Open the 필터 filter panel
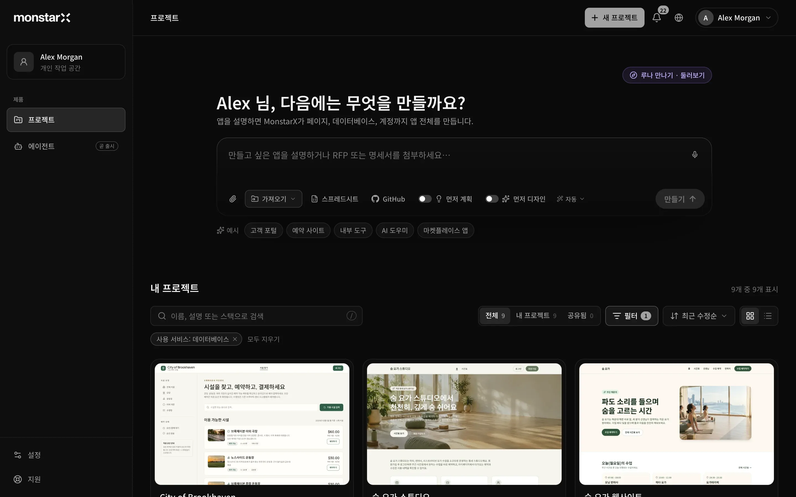 tap(632, 316)
